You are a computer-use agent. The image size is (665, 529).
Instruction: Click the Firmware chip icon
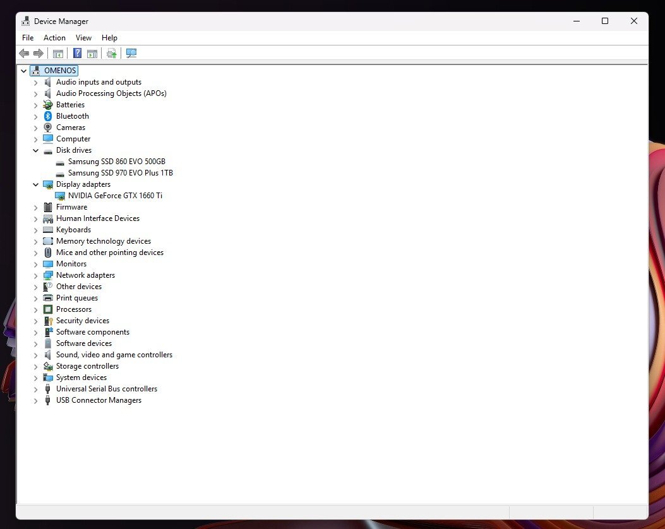(48, 207)
